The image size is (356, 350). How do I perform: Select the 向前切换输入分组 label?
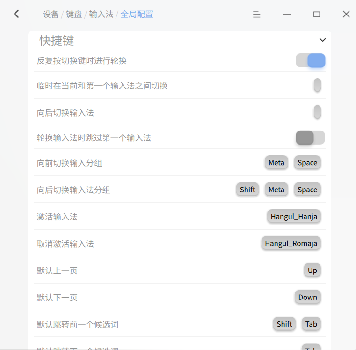coord(70,163)
